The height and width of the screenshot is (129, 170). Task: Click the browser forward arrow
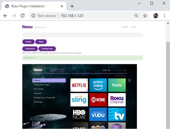[14, 16]
